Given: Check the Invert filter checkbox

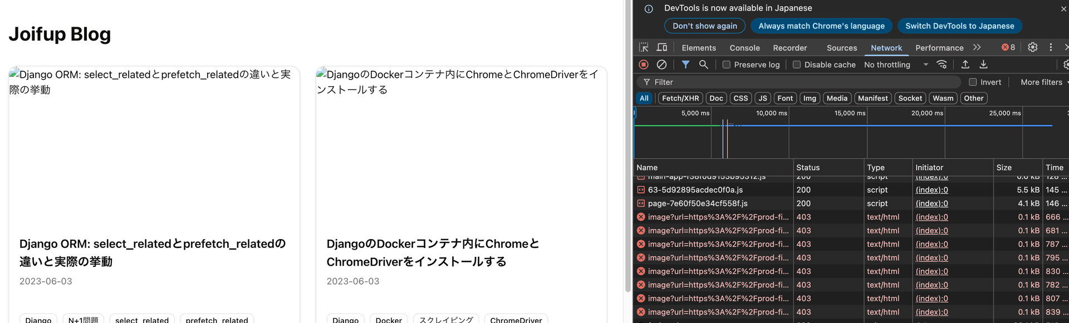Looking at the screenshot, I should [x=973, y=82].
